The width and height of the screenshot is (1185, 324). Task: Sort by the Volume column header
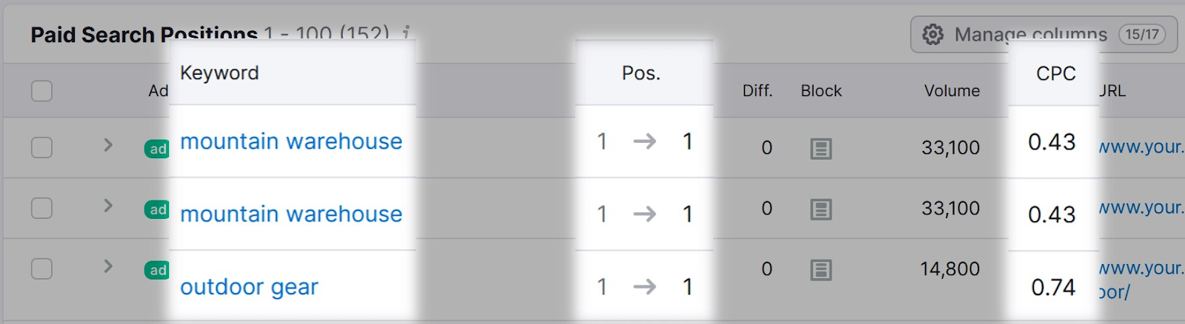point(952,91)
